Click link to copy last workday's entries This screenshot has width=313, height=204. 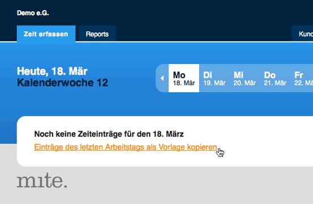pyautogui.click(x=126, y=147)
